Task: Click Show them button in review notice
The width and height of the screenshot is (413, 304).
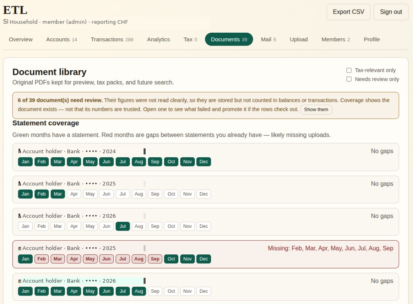Action: click(x=316, y=110)
